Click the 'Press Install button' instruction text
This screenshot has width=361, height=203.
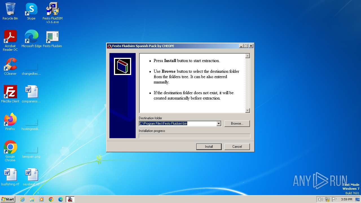(186, 61)
